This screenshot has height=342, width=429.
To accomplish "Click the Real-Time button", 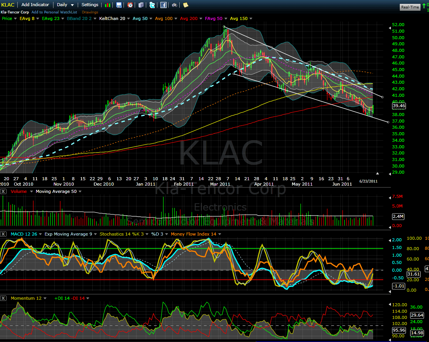I will coord(410,7).
